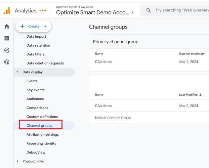Click the Last Modified column header
This screenshot has width=209, height=168.
[x=188, y=95]
